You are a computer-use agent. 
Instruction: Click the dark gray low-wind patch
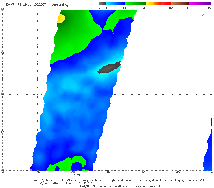(x=109, y=67)
